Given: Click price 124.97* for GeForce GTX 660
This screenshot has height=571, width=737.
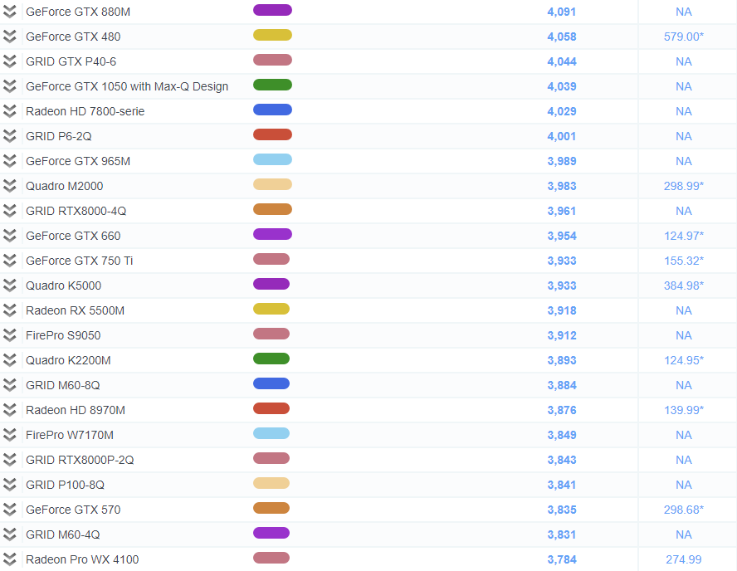Looking at the screenshot, I should point(684,236).
